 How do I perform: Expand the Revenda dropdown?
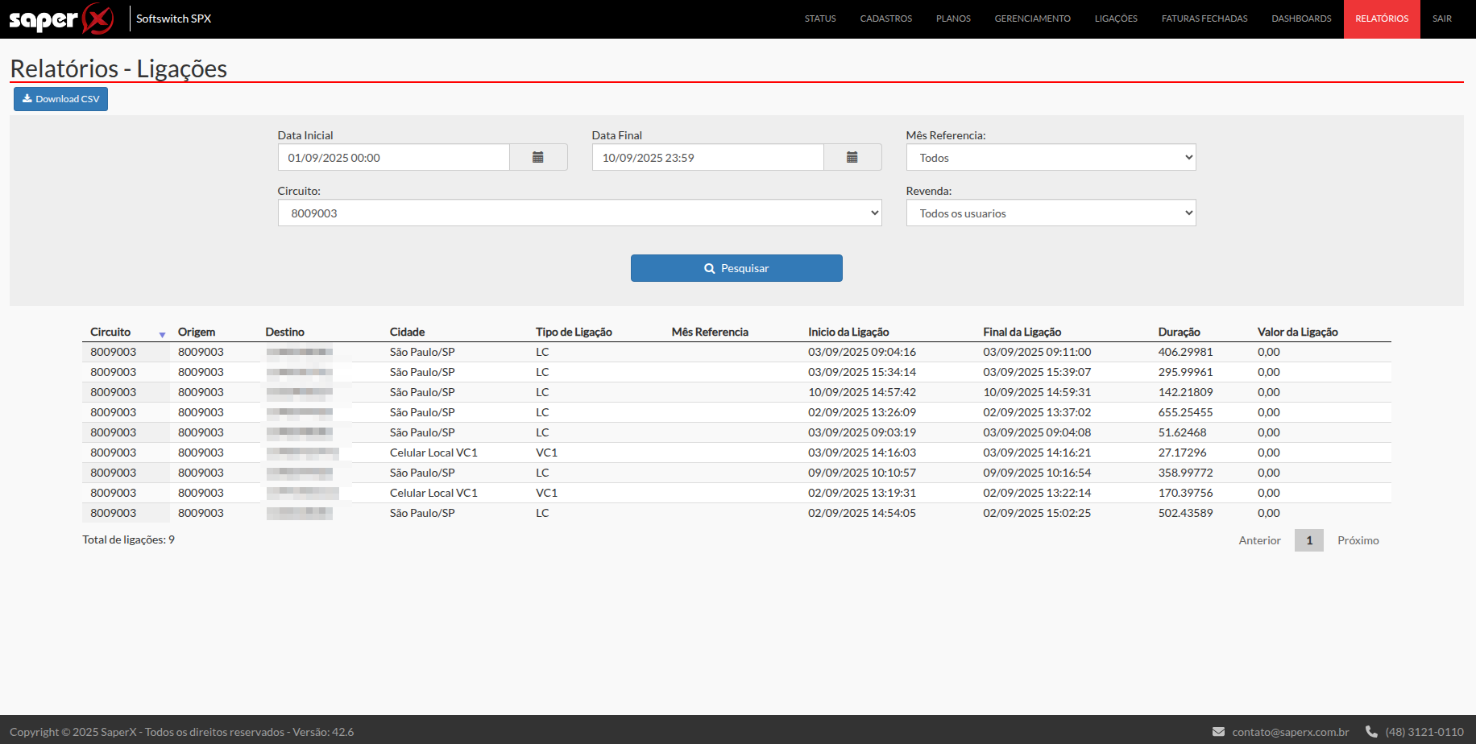pyautogui.click(x=1051, y=213)
